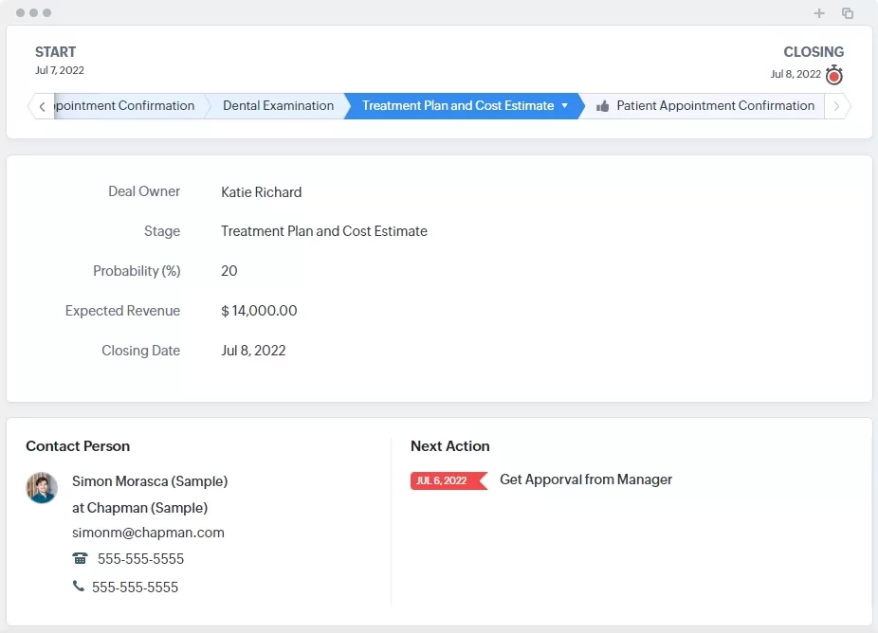The width and height of the screenshot is (878, 633).
Task: Click Simon Morasca's profile photo
Action: (41, 488)
